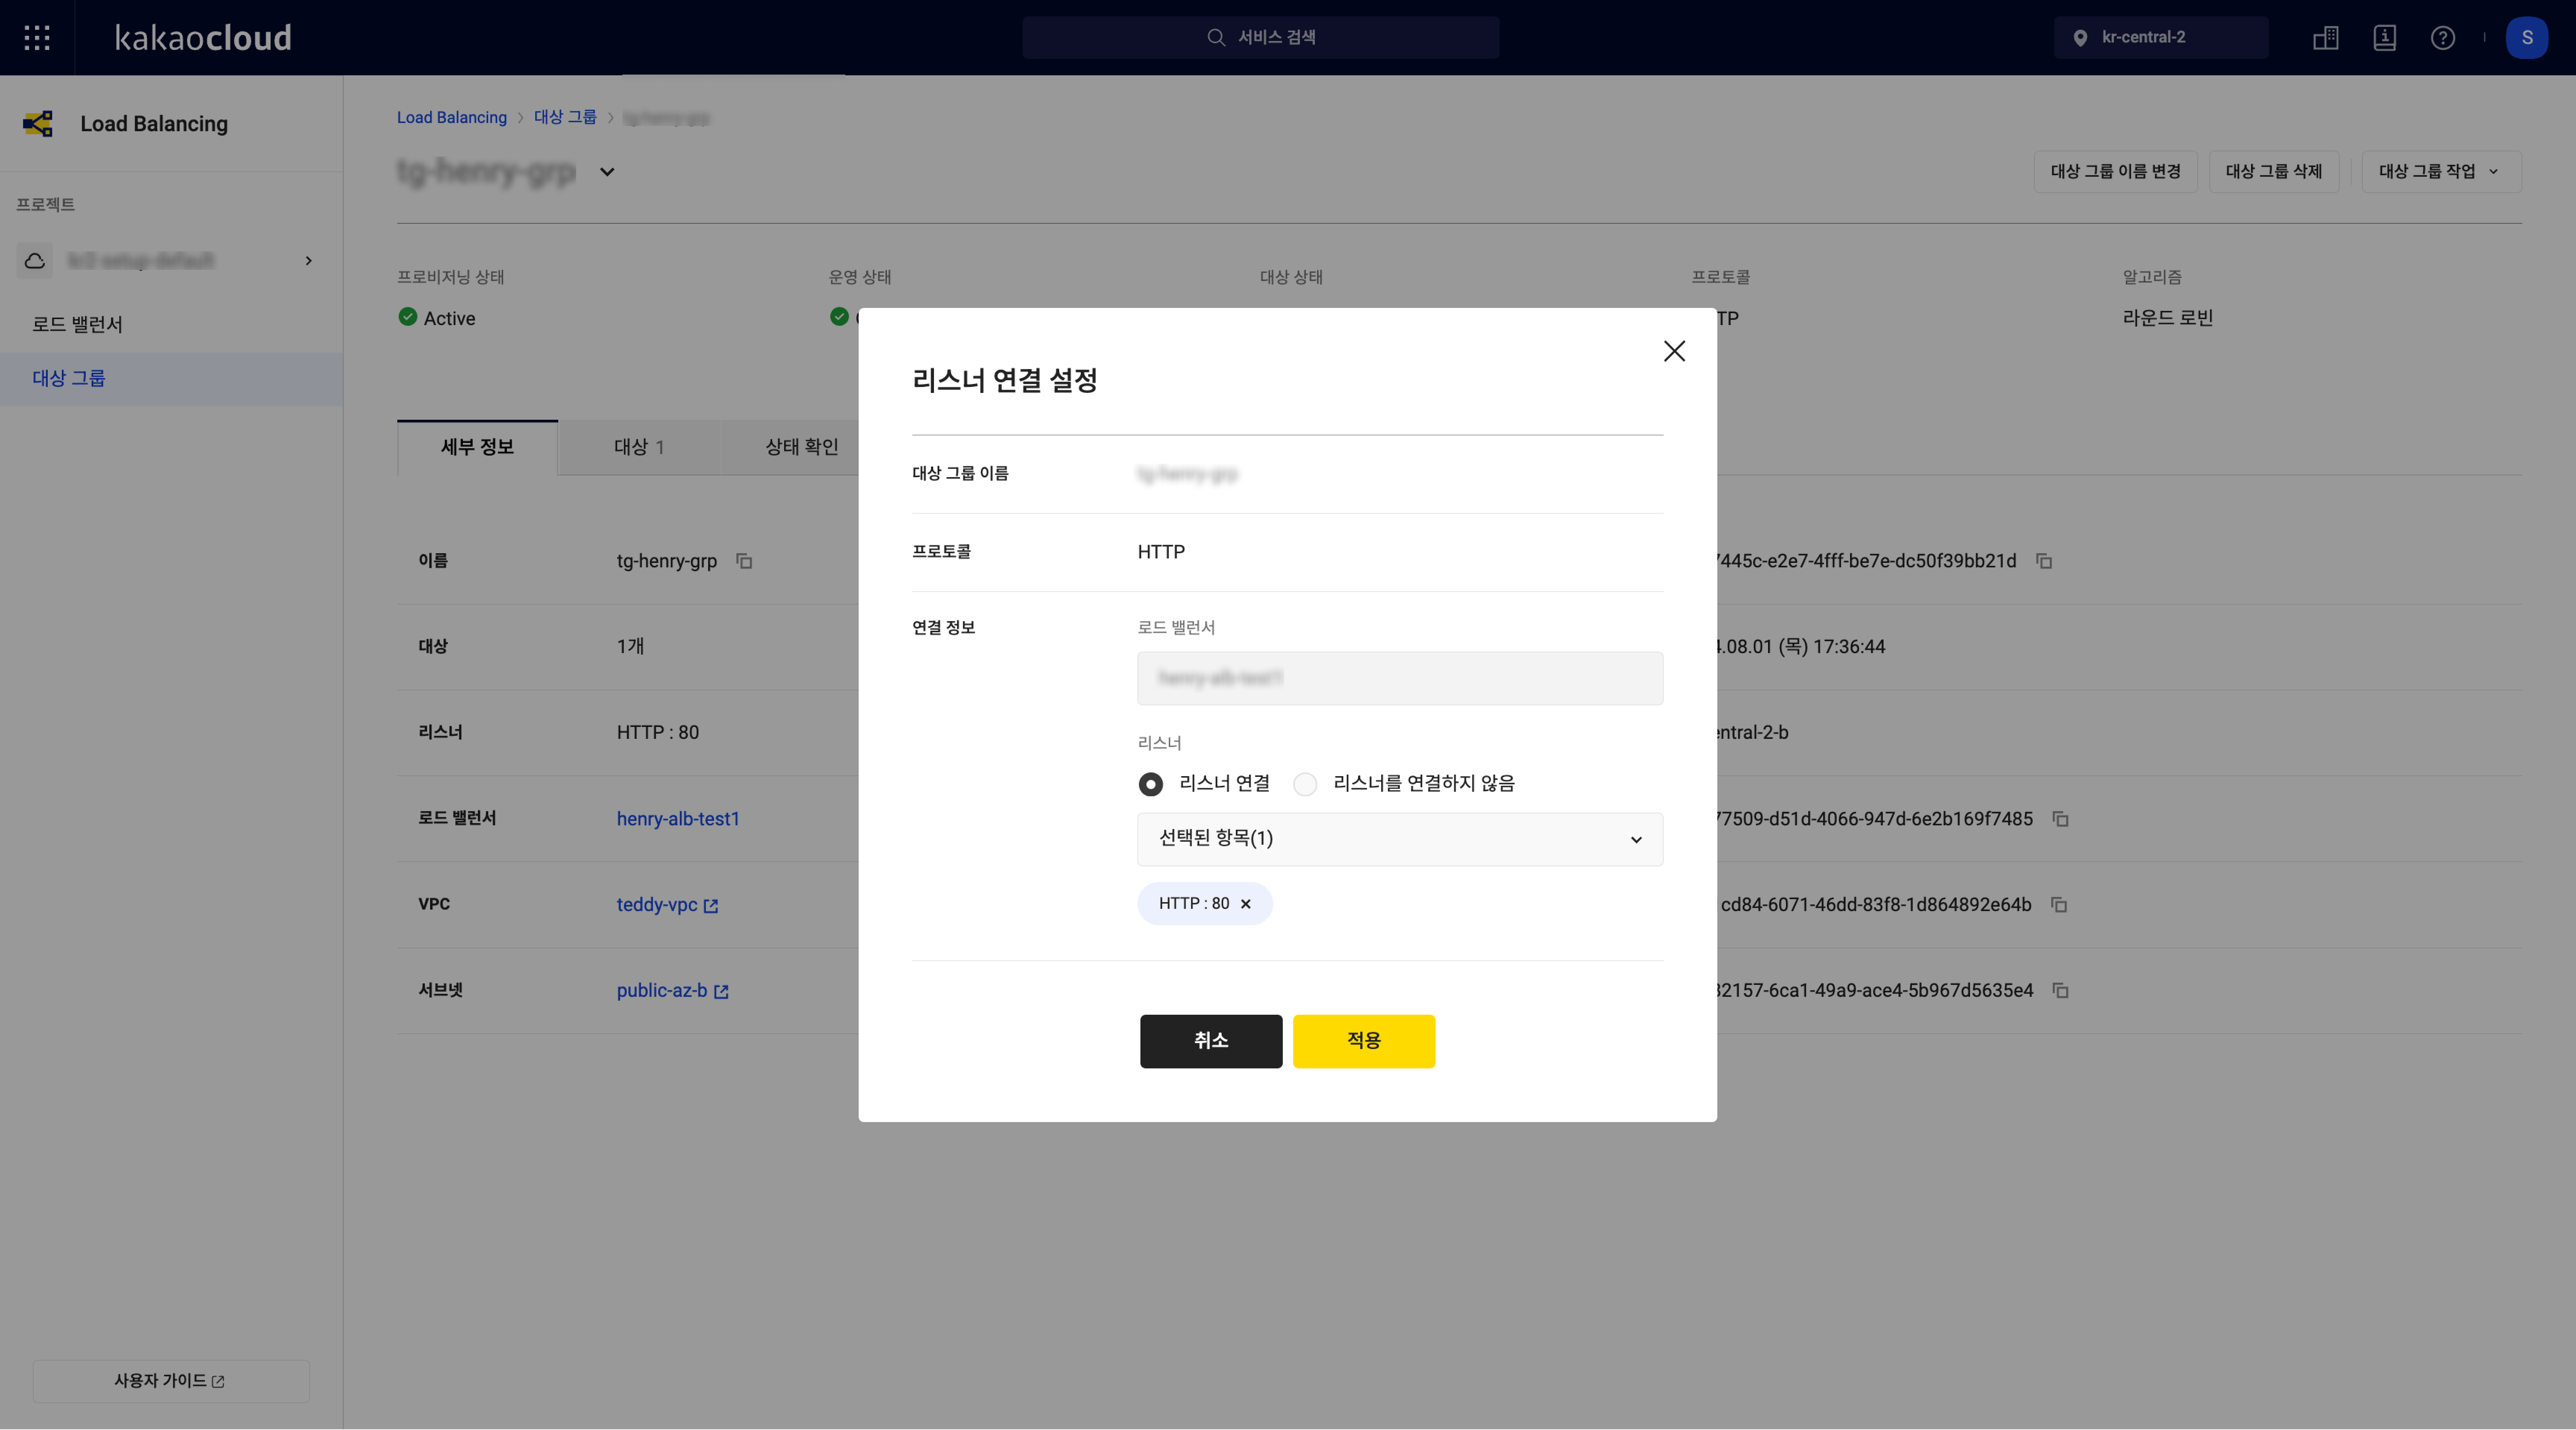Open the services grid menu icon

(37, 38)
